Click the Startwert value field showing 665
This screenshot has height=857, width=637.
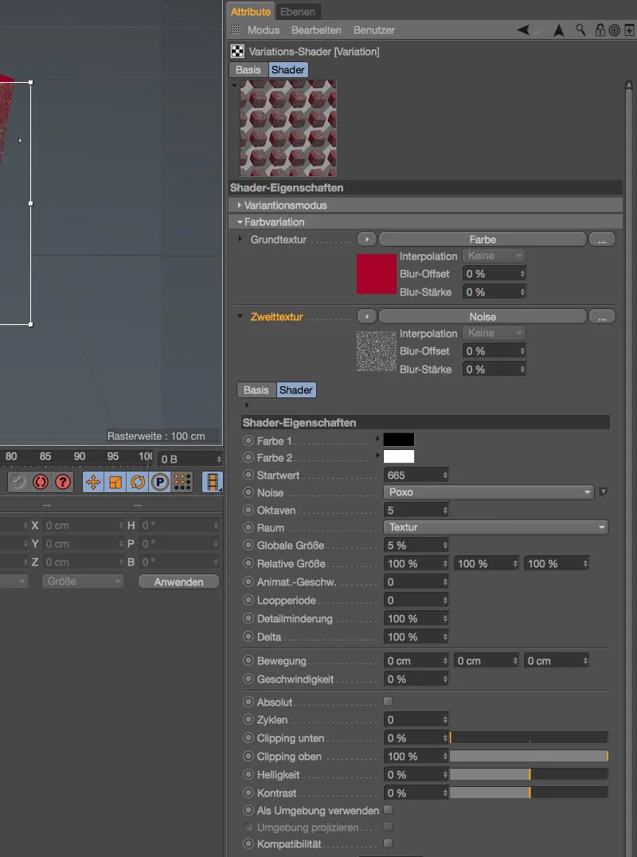pos(411,474)
